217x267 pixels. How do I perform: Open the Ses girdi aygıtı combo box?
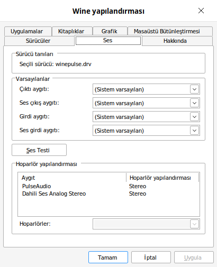(146, 131)
